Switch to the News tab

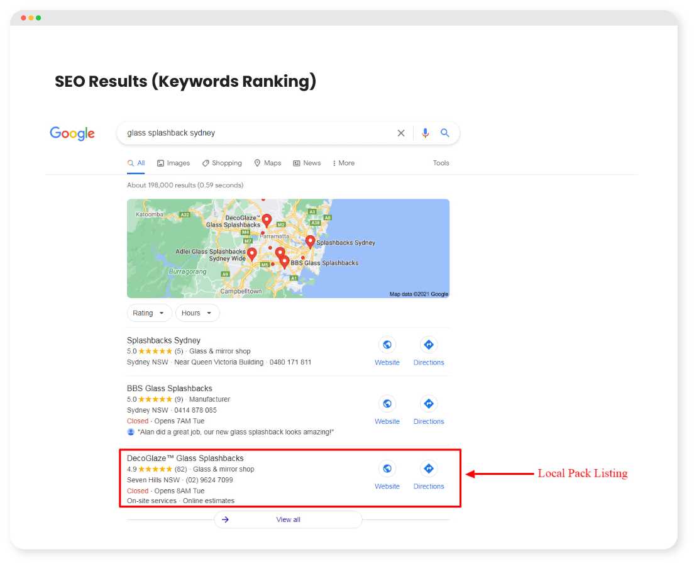(307, 163)
